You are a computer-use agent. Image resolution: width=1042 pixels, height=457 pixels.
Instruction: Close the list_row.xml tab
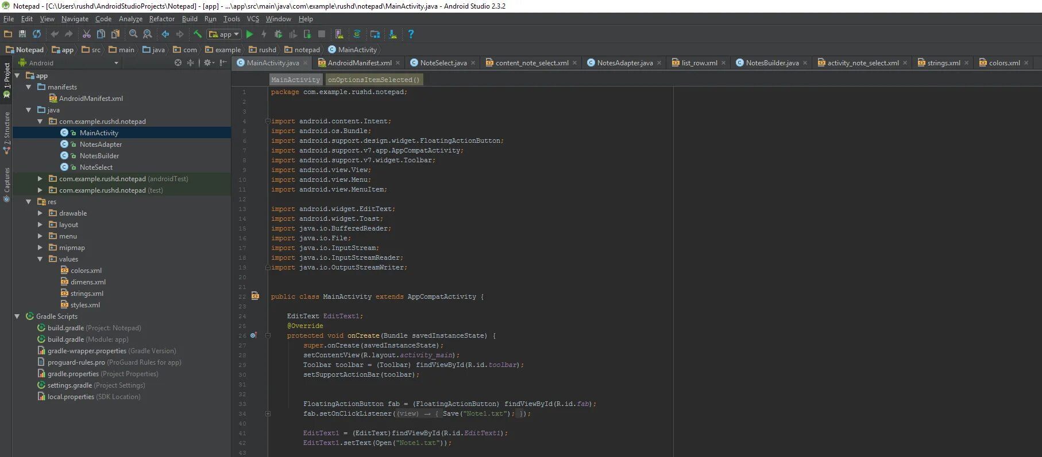(724, 63)
